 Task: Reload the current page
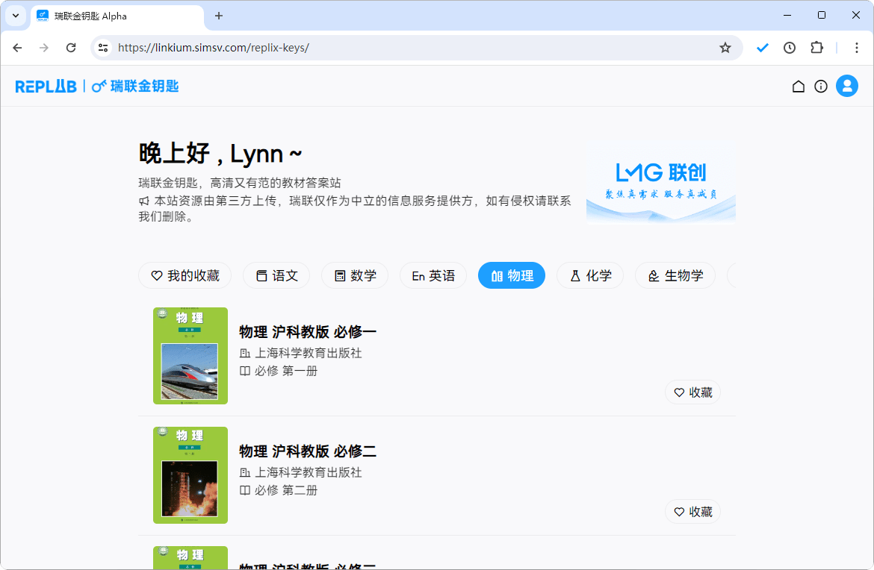tap(71, 48)
